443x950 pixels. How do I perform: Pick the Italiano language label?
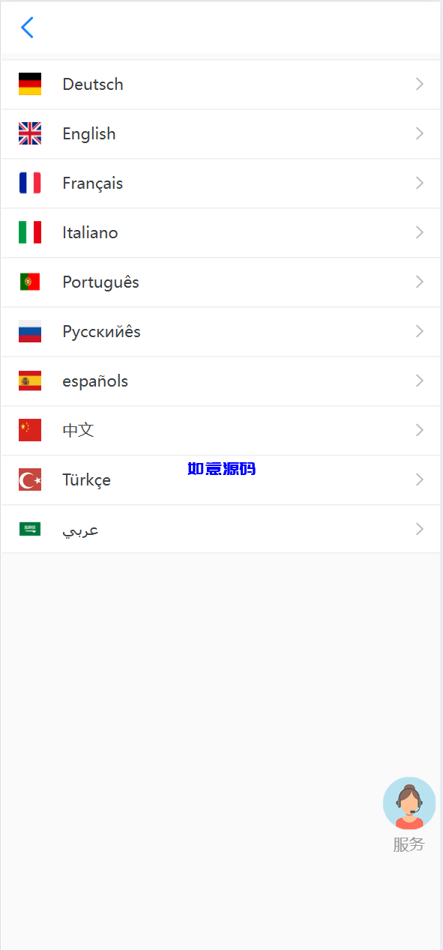(x=90, y=232)
